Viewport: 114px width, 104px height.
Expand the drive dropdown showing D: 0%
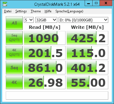[83, 20]
